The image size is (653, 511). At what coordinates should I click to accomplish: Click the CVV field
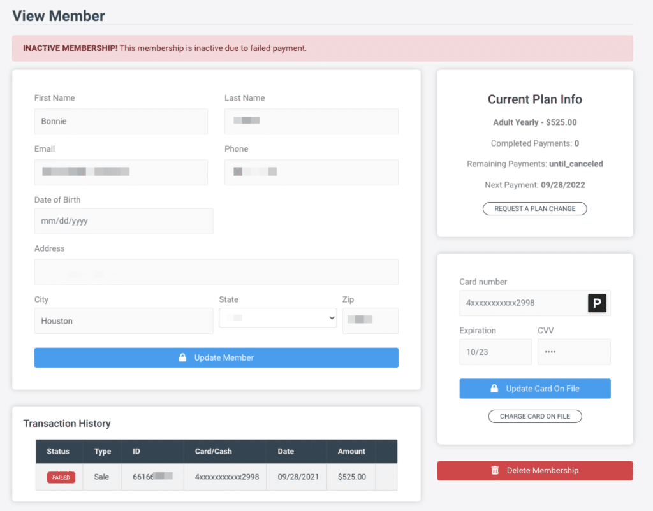click(x=574, y=352)
